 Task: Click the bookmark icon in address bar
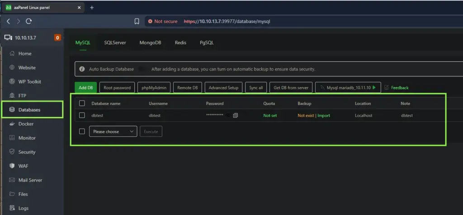pyautogui.click(x=137, y=21)
